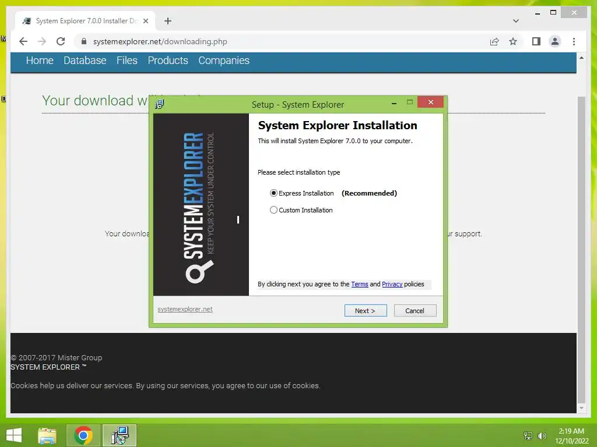The width and height of the screenshot is (597, 447).
Task: Click the Recommended label text
Action: point(369,193)
